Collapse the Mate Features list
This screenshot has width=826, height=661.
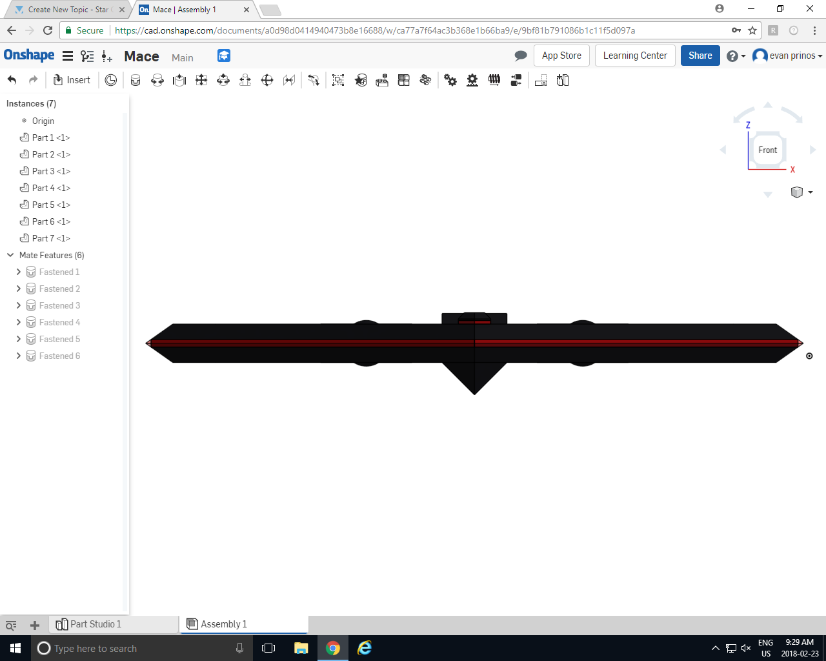[x=10, y=255]
